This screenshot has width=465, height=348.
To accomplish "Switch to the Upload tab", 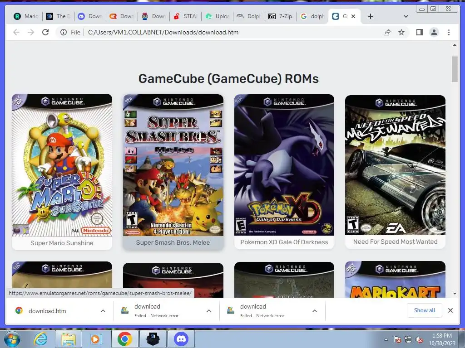I will click(218, 16).
